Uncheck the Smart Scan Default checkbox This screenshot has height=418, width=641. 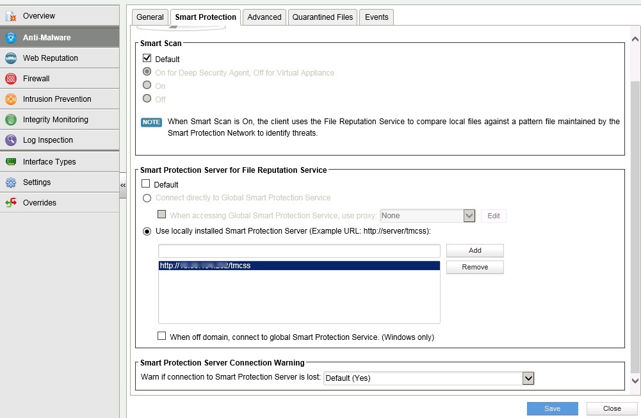pos(147,58)
